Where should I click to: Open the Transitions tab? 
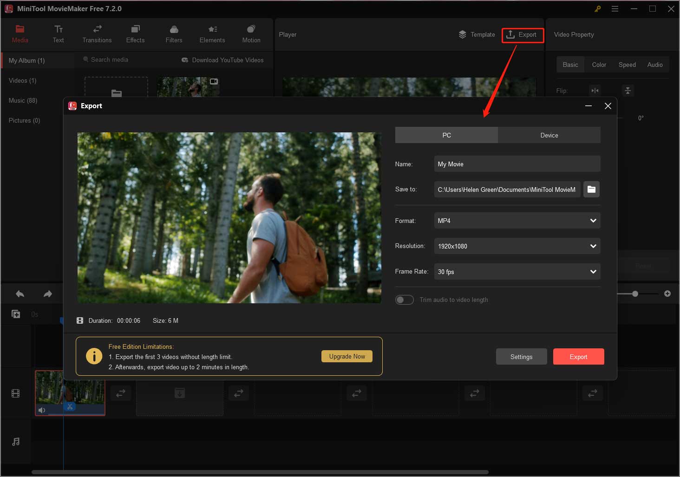pos(97,34)
